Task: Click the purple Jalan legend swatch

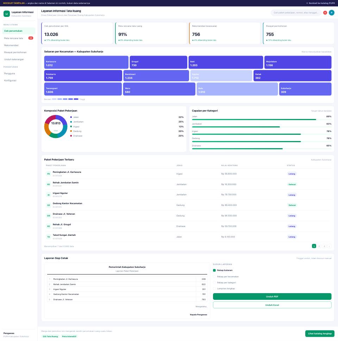Action: (x=71, y=117)
